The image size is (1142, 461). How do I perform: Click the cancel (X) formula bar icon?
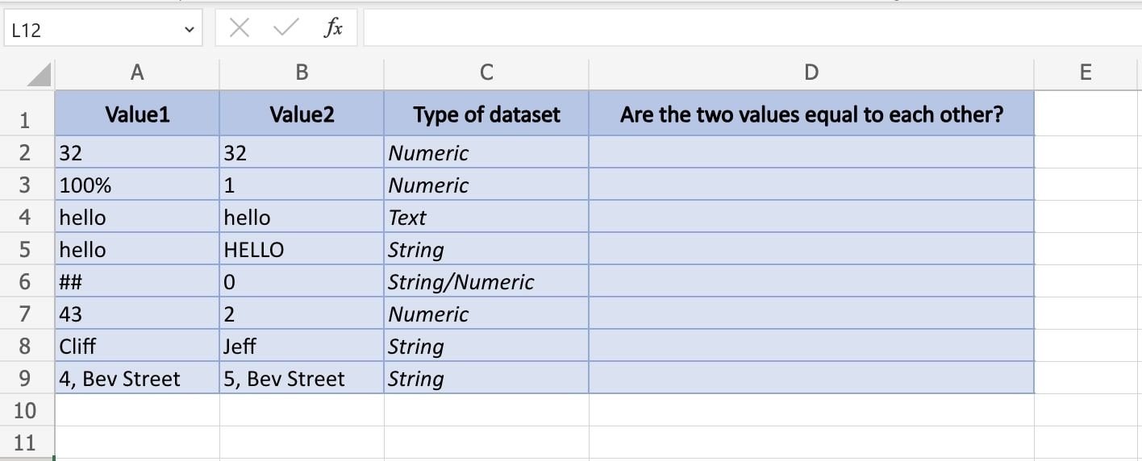tap(239, 29)
